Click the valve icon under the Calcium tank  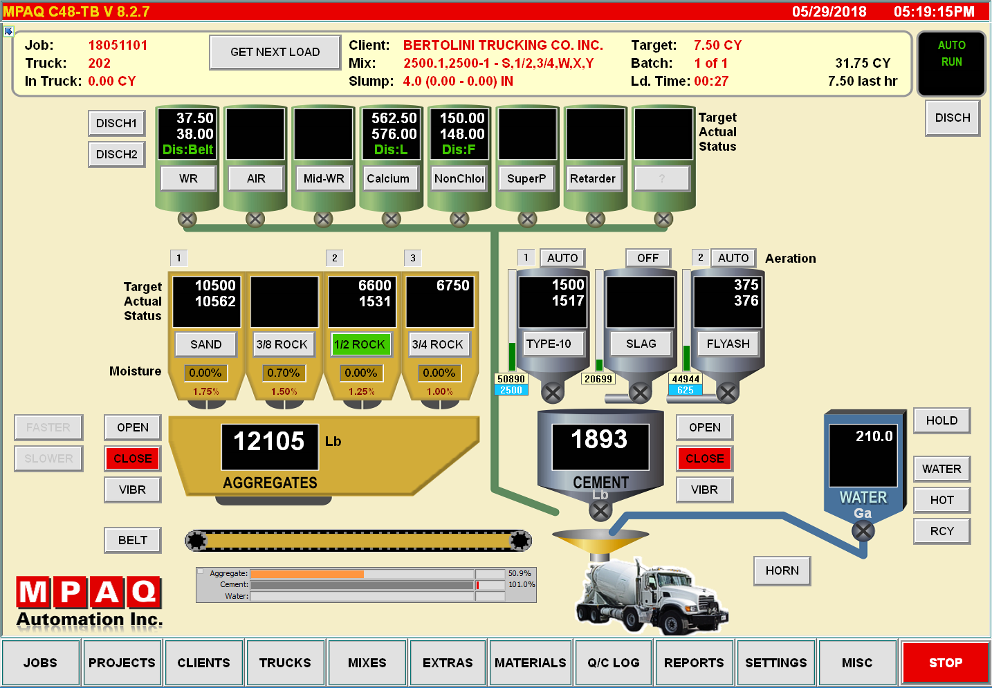[392, 219]
